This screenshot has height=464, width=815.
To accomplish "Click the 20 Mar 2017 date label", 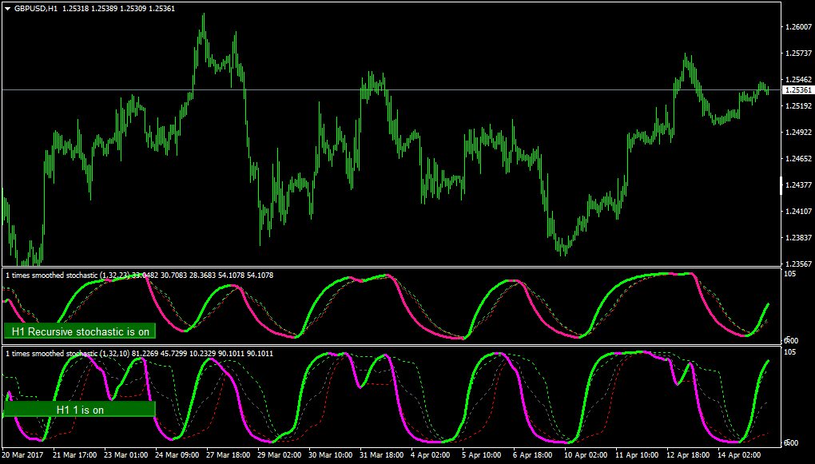I will (23, 454).
